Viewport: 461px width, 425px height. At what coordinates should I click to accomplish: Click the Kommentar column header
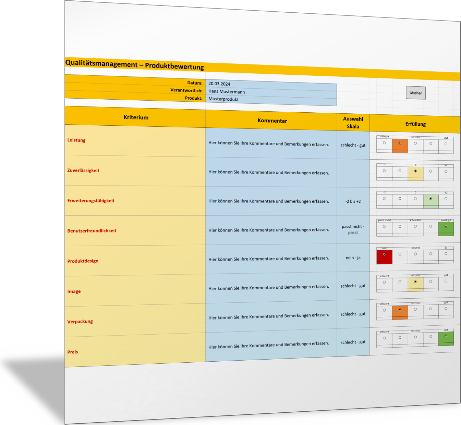(x=272, y=121)
